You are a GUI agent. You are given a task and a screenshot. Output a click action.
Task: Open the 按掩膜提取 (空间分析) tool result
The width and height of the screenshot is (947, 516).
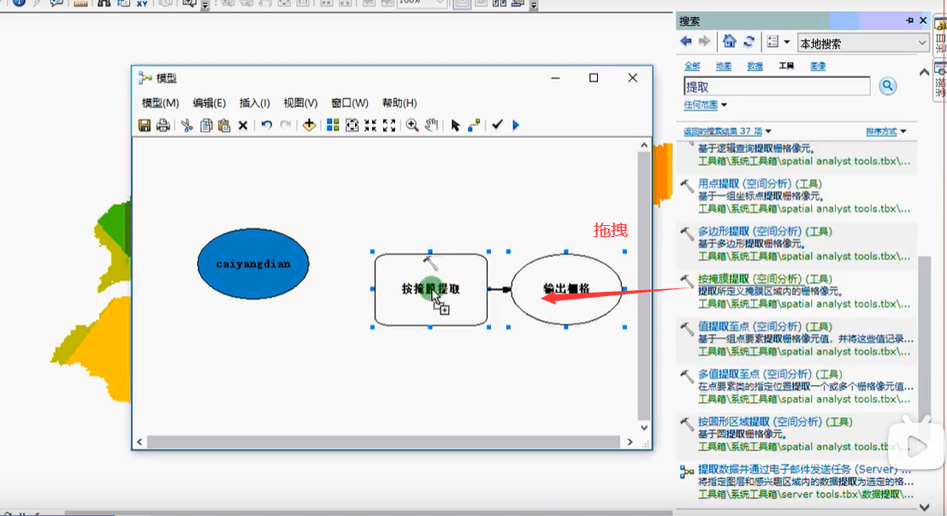[765, 279]
